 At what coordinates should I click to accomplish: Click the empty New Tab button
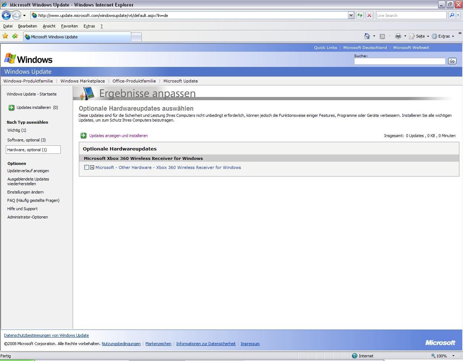point(136,37)
